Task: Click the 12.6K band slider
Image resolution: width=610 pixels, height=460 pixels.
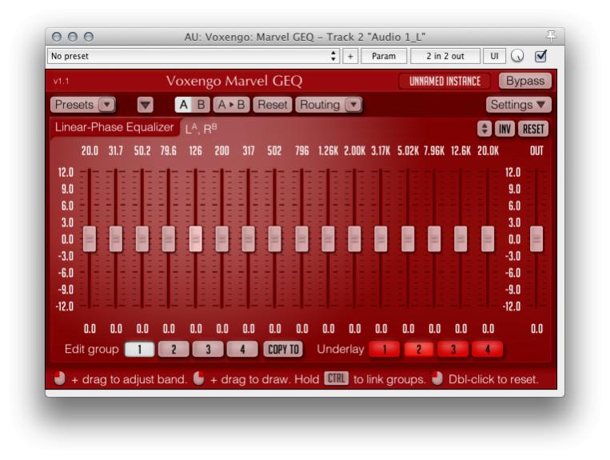Action: click(x=460, y=238)
